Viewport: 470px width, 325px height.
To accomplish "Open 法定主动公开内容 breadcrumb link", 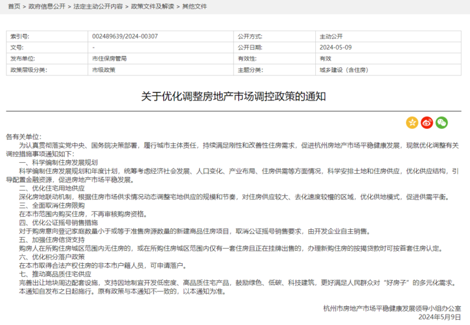I will [98, 7].
